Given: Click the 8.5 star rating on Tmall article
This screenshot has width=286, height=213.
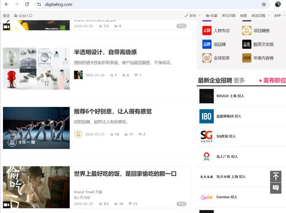Looking at the screenshot, I should point(104,204).
